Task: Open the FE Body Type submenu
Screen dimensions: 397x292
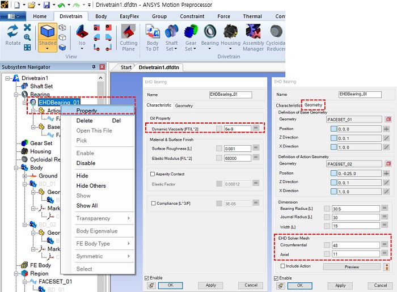Action: coord(104,243)
